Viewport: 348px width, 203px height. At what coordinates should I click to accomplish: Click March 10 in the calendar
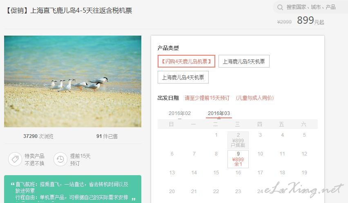[x=260, y=153]
